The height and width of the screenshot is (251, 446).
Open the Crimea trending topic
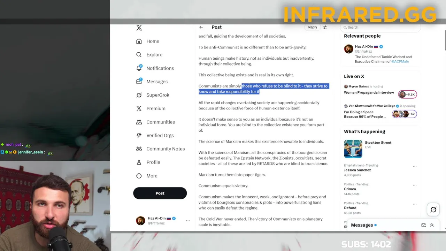click(x=350, y=189)
